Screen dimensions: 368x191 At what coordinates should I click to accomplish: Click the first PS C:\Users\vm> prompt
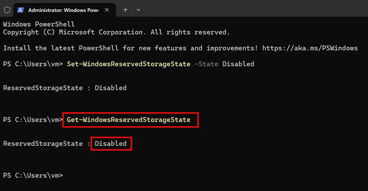tap(33, 64)
